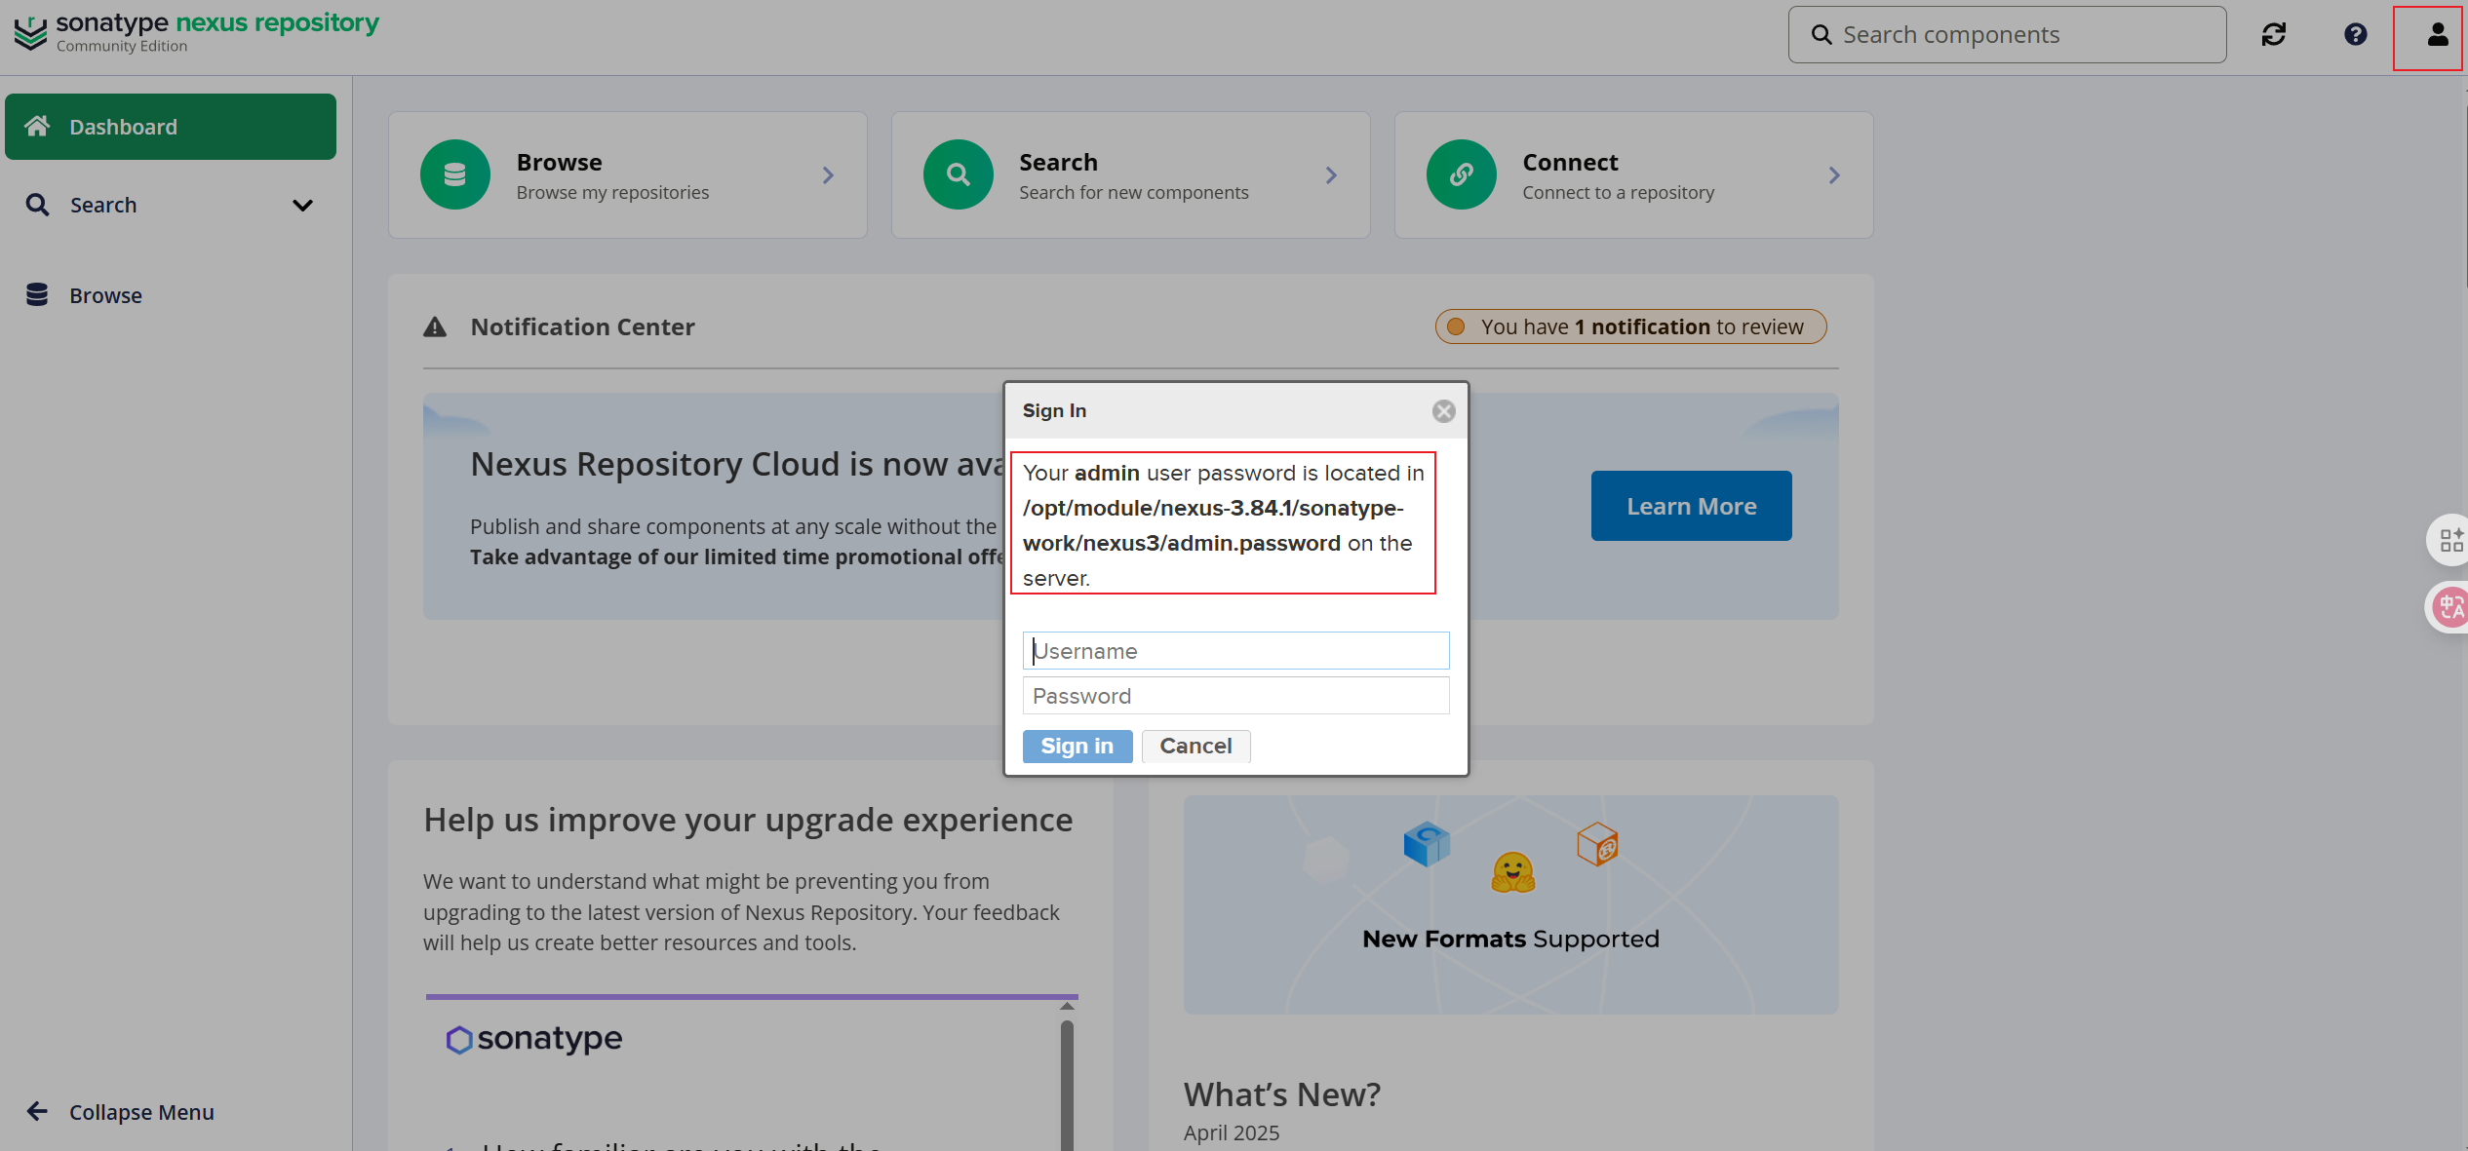Click the green Search card circle icon
Viewport: 2468px width, 1151px height.
[x=958, y=174]
